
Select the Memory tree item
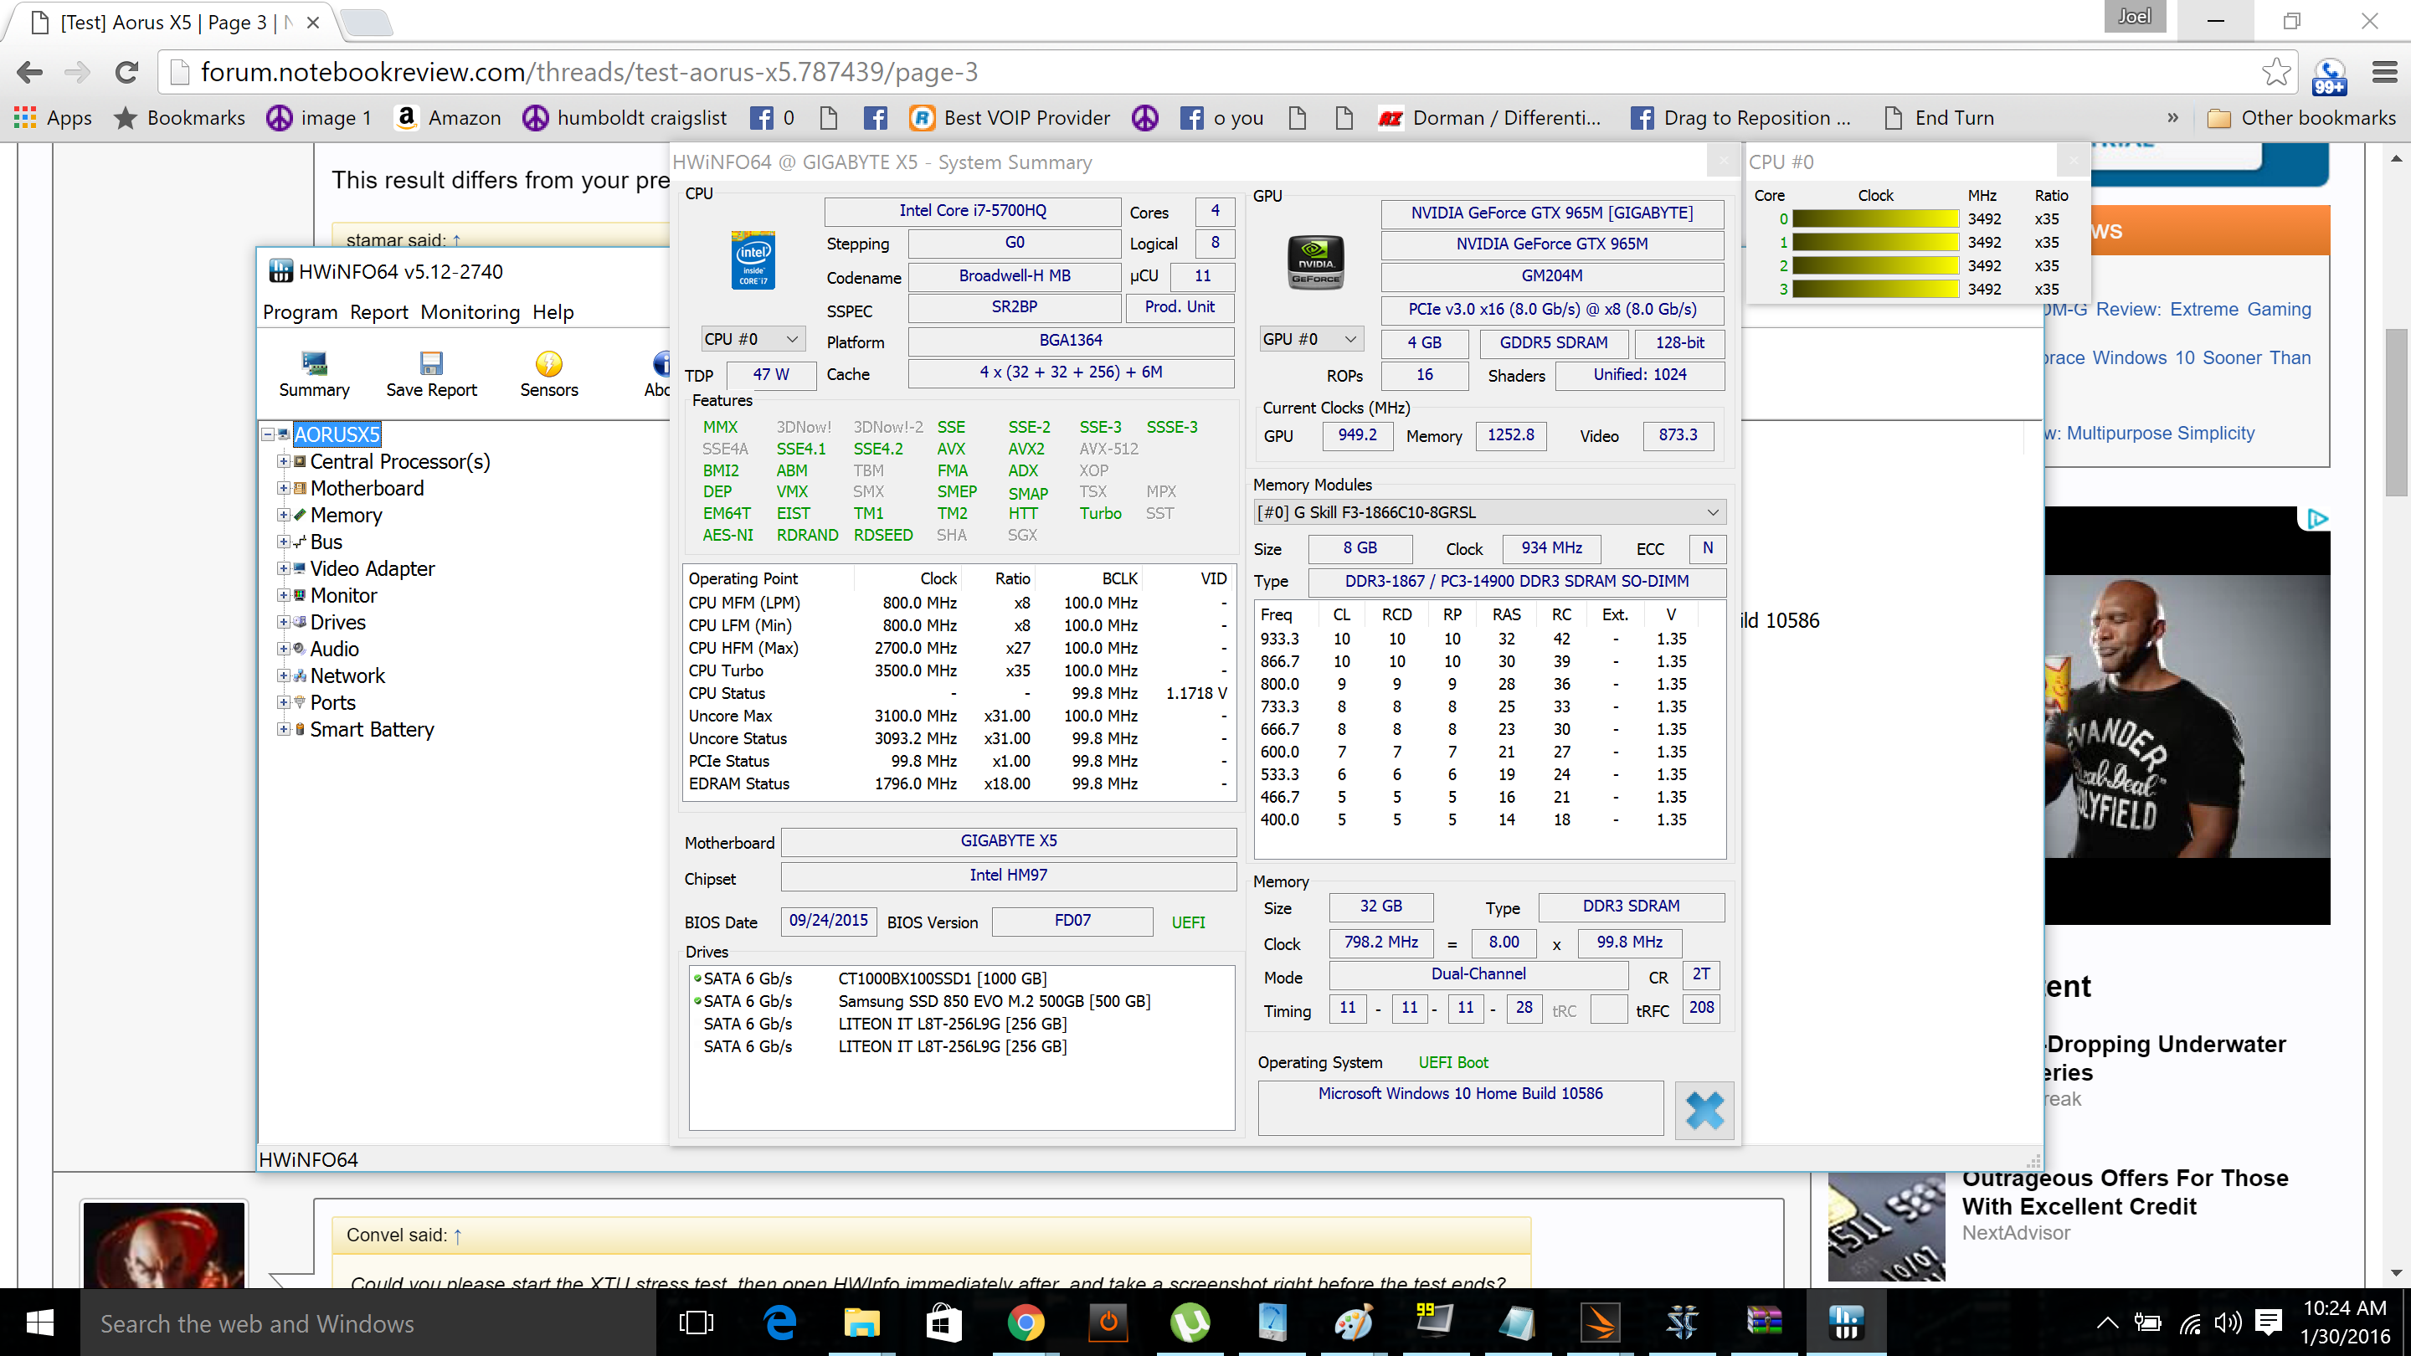346,515
